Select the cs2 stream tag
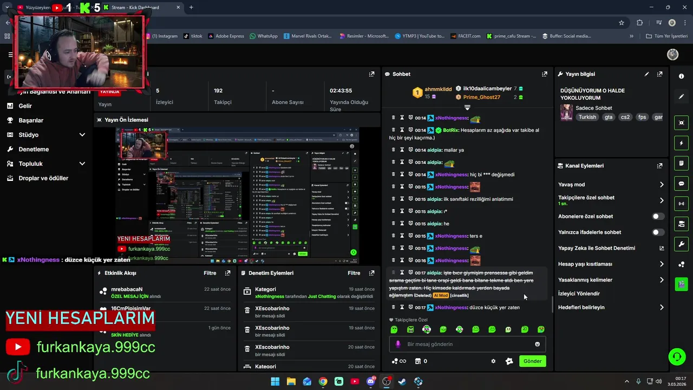693x390 pixels. [625, 117]
